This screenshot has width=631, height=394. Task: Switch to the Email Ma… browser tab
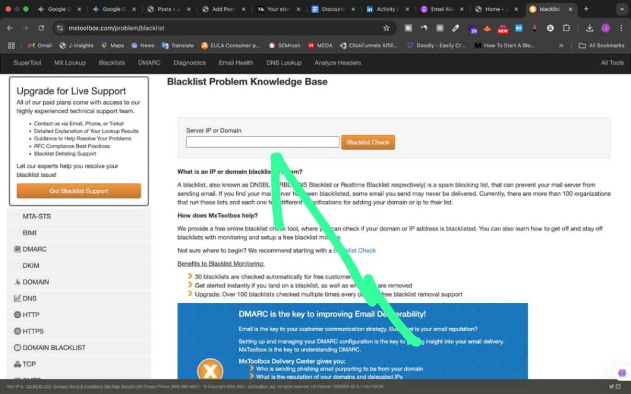(442, 9)
